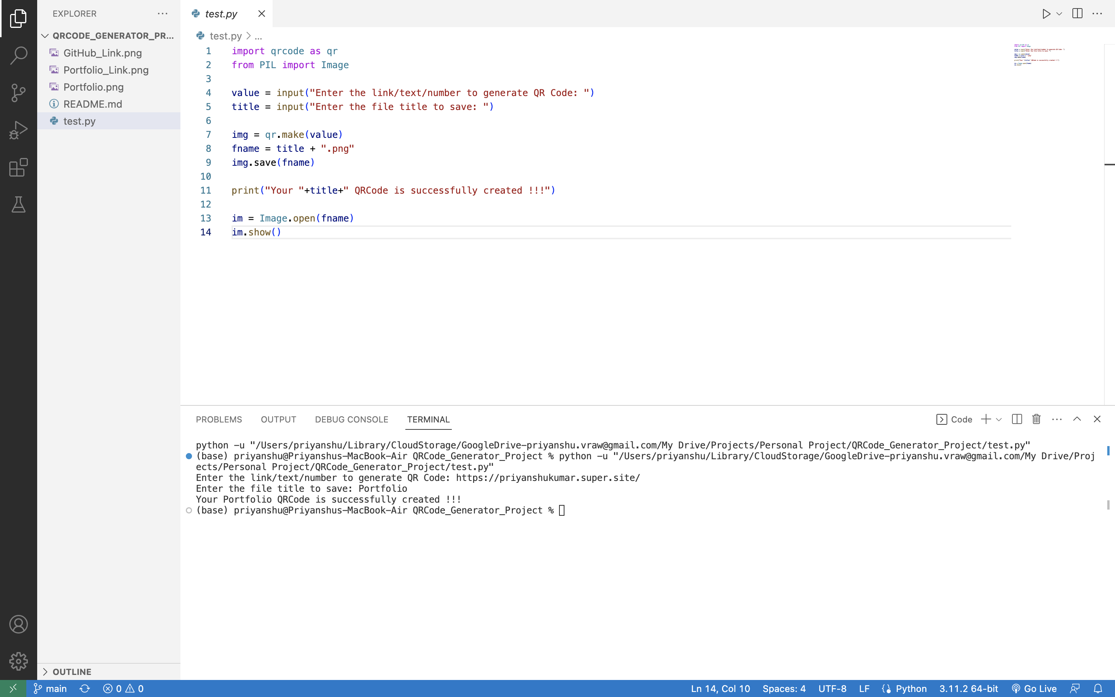Expand the OUTLINE section
The height and width of the screenshot is (697, 1115).
click(45, 672)
